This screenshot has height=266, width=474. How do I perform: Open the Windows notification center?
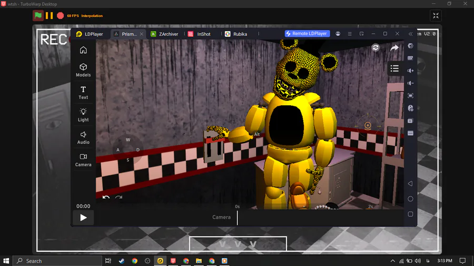point(462,261)
